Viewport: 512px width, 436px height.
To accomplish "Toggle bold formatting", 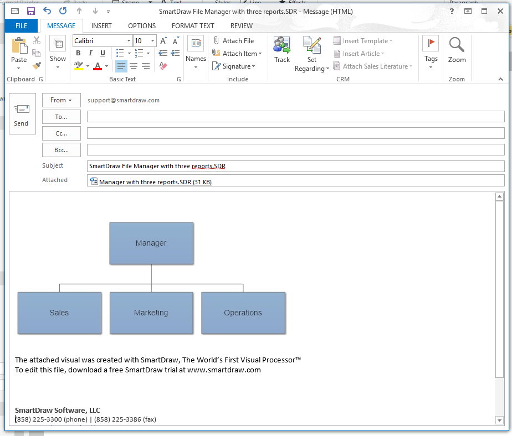I will (78, 53).
